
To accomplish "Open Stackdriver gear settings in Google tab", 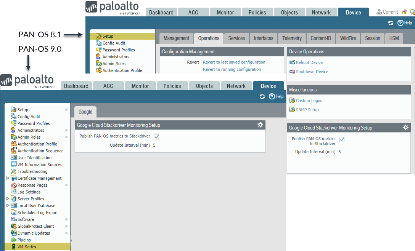I will click(x=261, y=125).
